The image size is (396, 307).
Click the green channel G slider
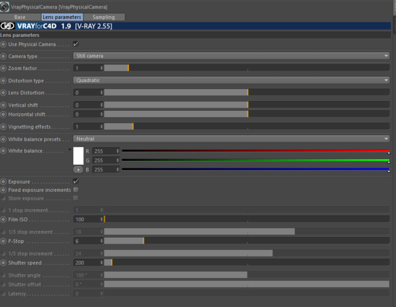[x=256, y=160]
